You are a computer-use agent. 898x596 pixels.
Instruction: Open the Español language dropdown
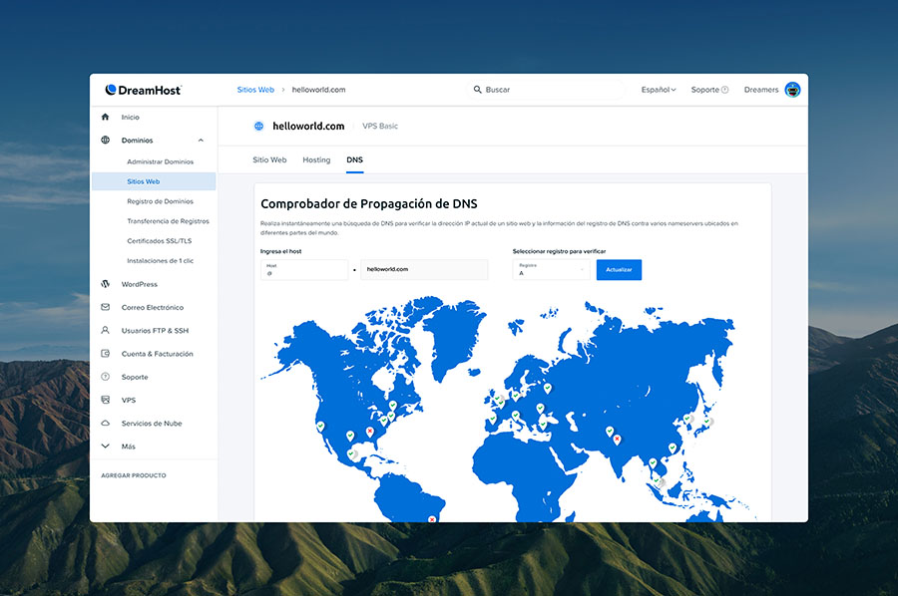pos(658,90)
